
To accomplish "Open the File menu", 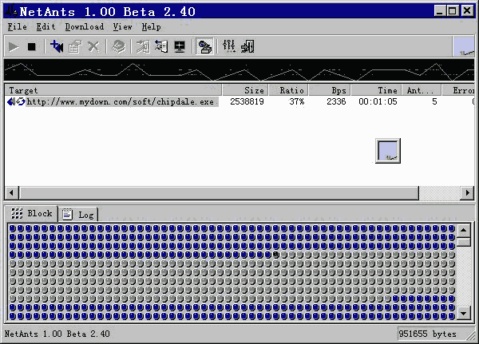I will tap(17, 26).
